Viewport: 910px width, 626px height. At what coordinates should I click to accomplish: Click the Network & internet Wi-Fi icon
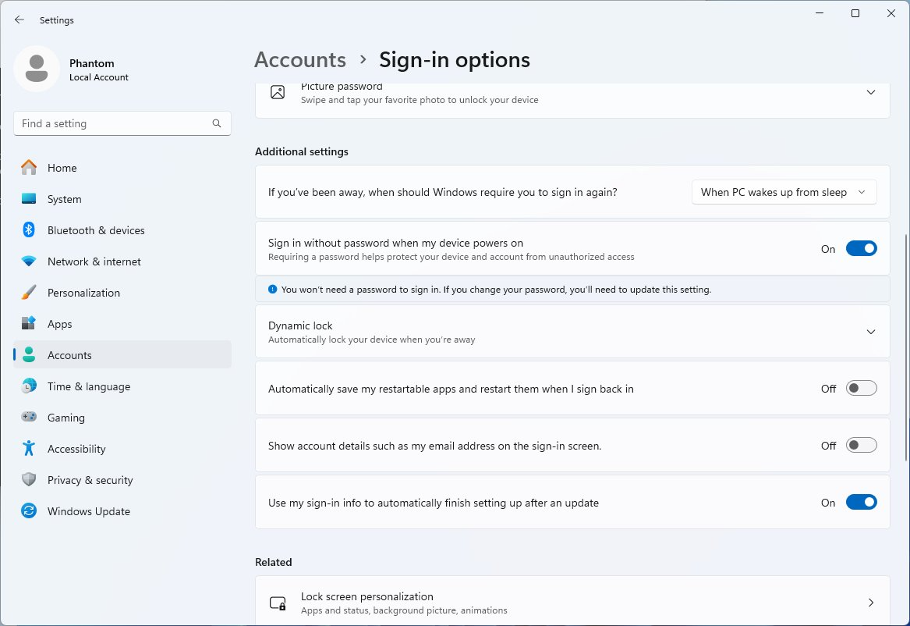click(x=29, y=261)
